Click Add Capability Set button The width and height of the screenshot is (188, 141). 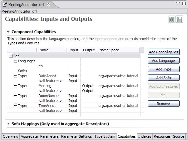coord(164,52)
